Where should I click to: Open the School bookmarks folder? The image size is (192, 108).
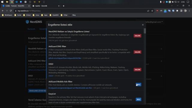(27, 15)
